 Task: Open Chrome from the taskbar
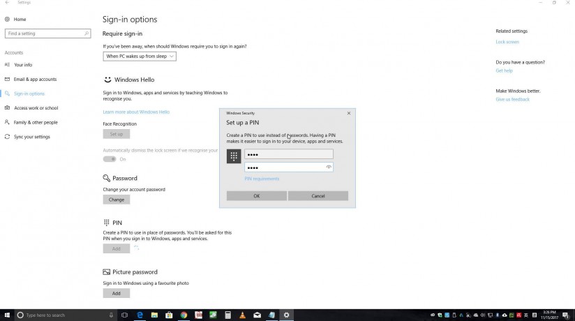pos(184,315)
